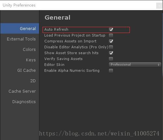Open External Tools preferences

click(x=20, y=39)
